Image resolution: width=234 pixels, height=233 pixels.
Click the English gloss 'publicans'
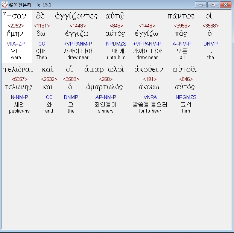tap(19, 111)
